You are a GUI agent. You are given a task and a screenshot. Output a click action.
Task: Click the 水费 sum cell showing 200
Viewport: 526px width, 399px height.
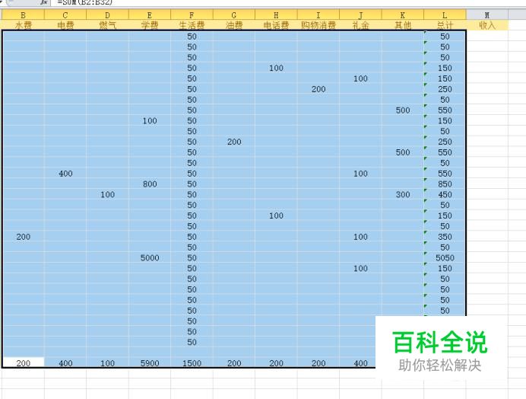tap(23, 362)
